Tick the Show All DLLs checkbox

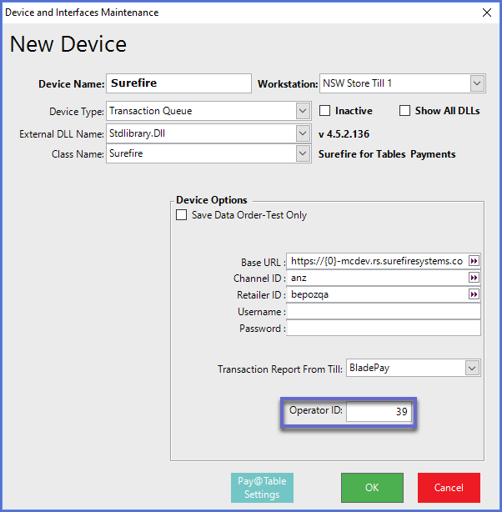405,110
